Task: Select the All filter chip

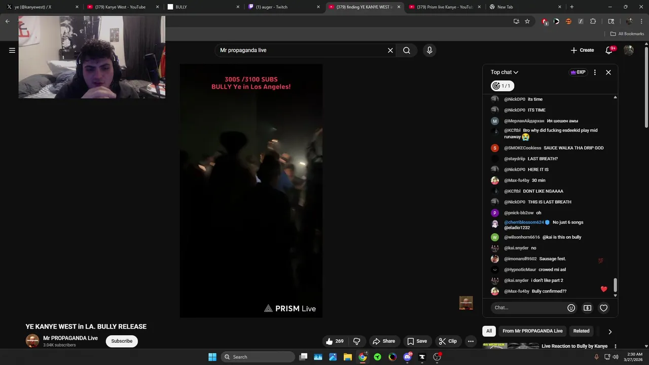Action: [489, 331]
